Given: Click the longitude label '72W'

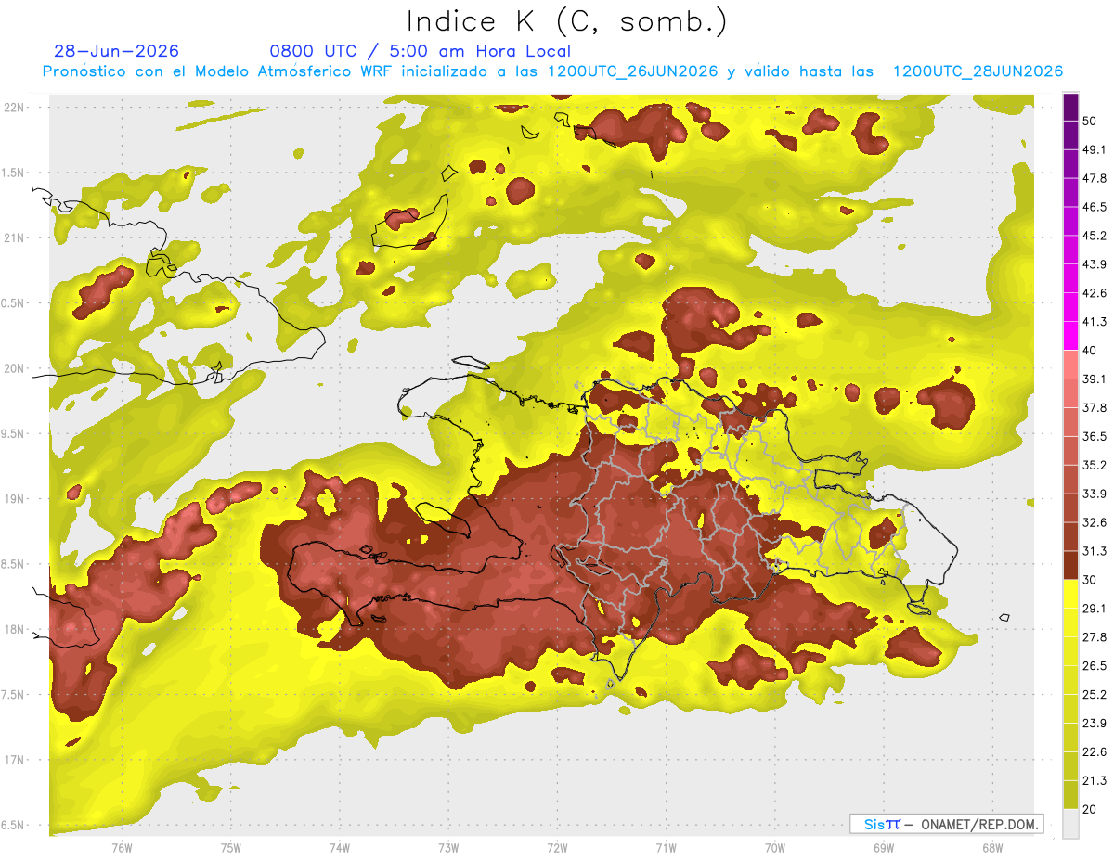Looking at the screenshot, I should [557, 847].
